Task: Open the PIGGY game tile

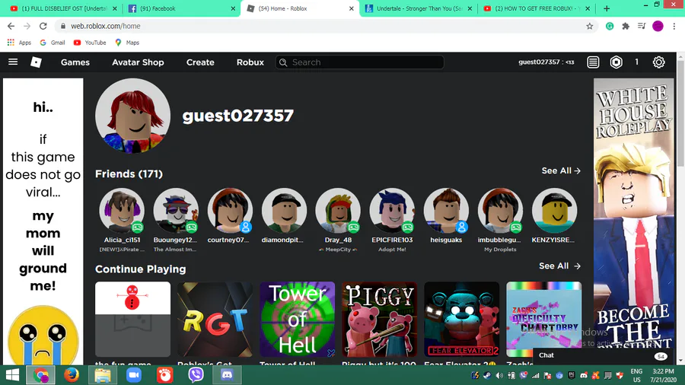Action: tap(379, 319)
